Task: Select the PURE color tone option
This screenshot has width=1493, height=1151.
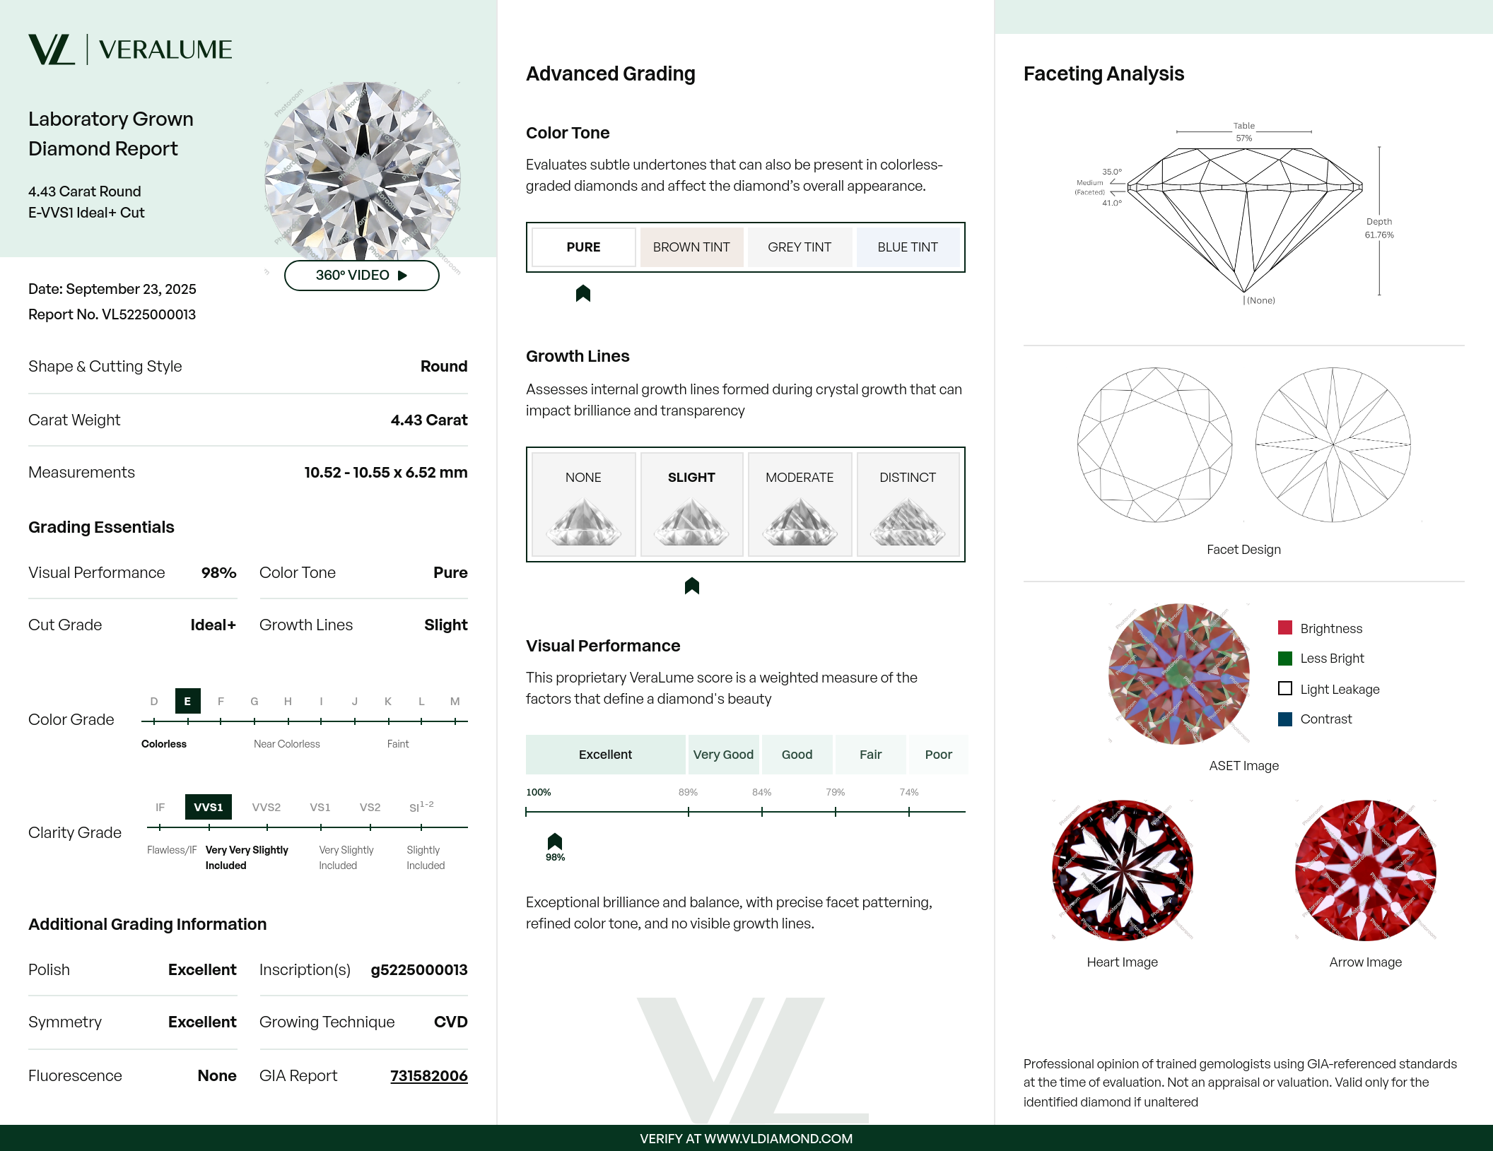Action: (x=583, y=247)
